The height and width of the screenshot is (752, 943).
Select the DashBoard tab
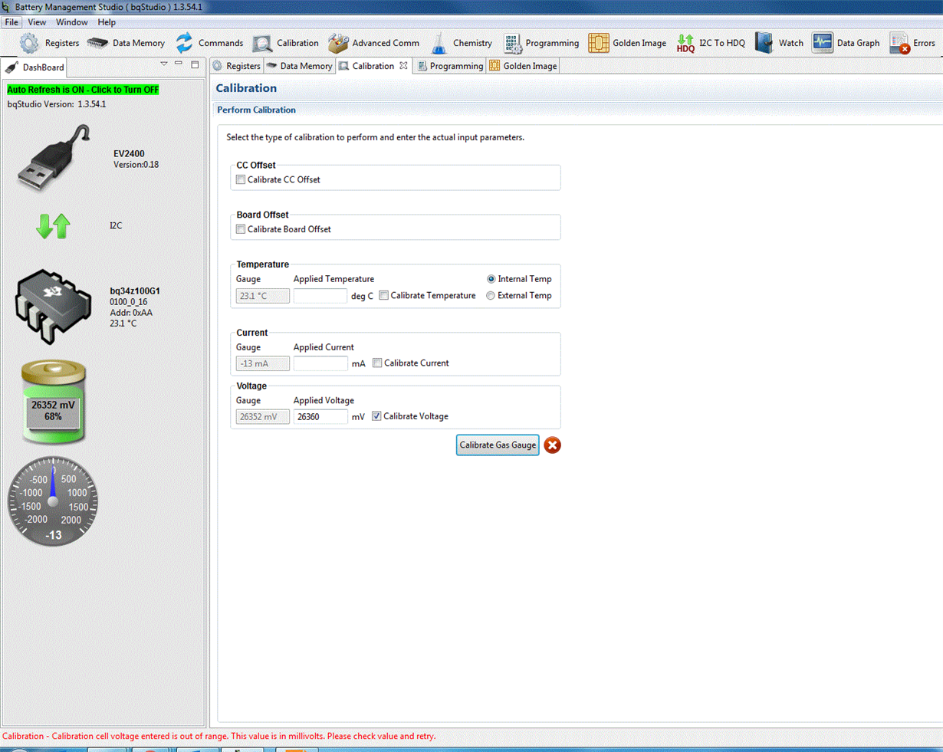35,67
